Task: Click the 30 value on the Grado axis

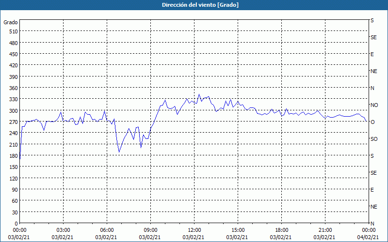Action: [15, 212]
